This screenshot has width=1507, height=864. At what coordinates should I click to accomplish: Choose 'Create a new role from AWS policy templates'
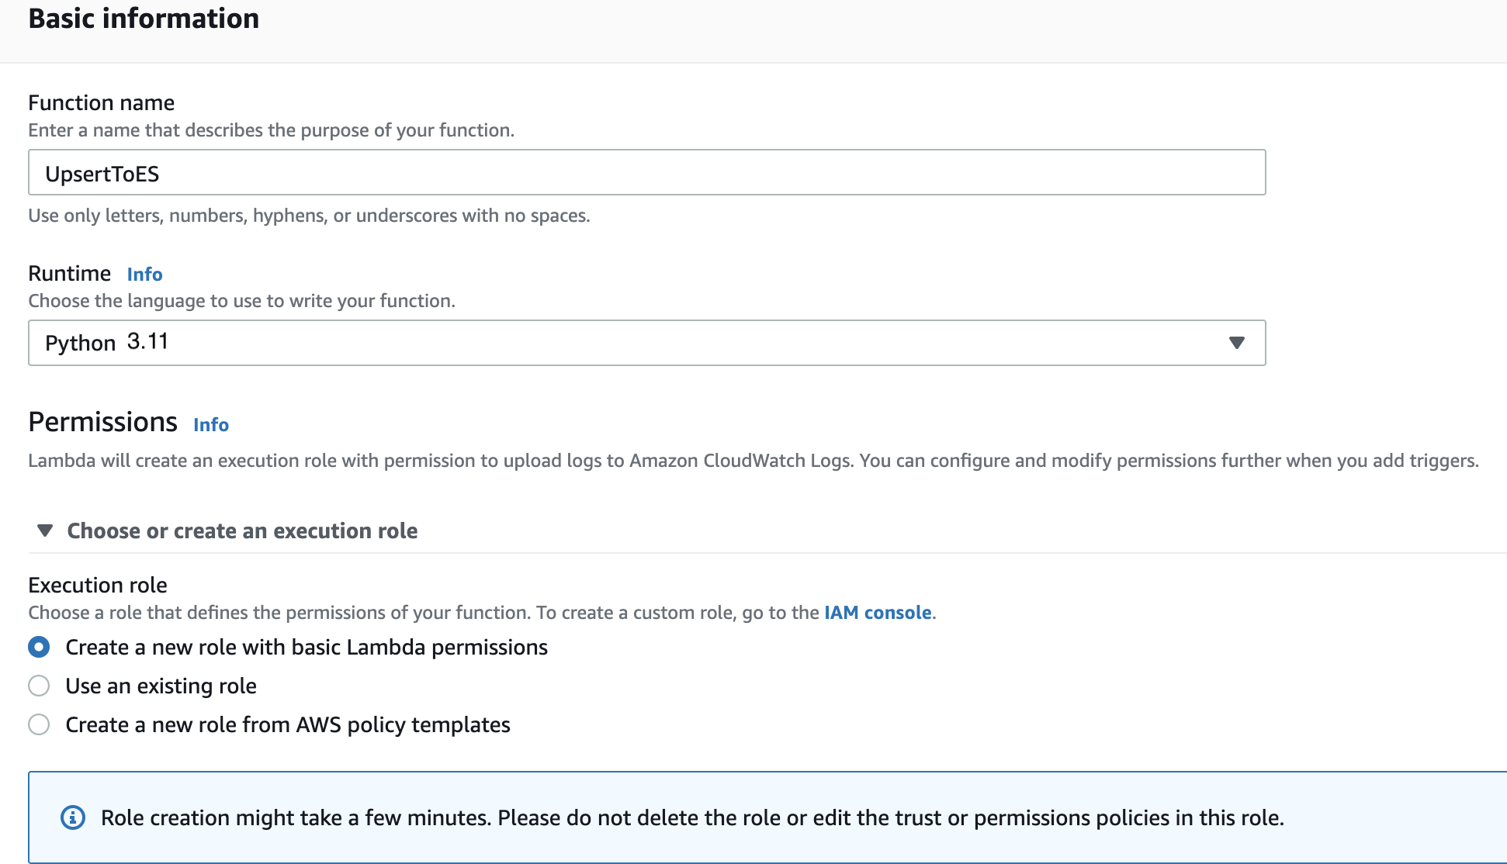click(39, 724)
